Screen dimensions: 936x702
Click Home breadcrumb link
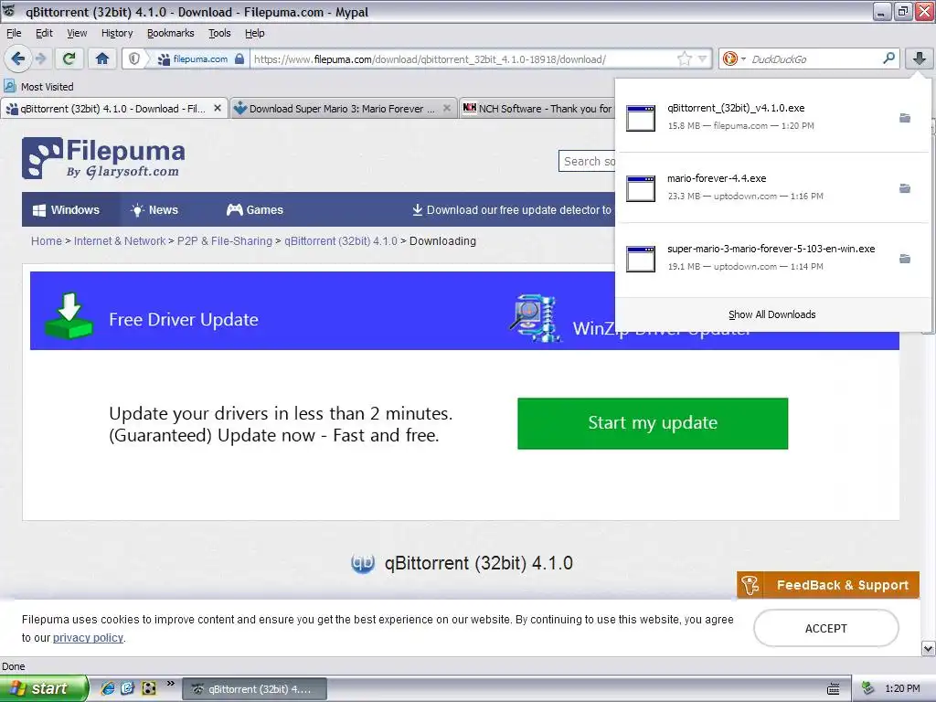point(47,240)
